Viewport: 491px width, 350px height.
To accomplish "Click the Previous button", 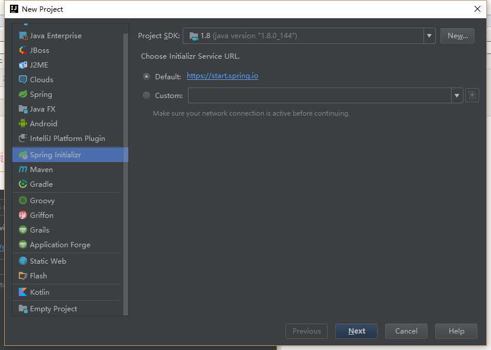I will 307,331.
